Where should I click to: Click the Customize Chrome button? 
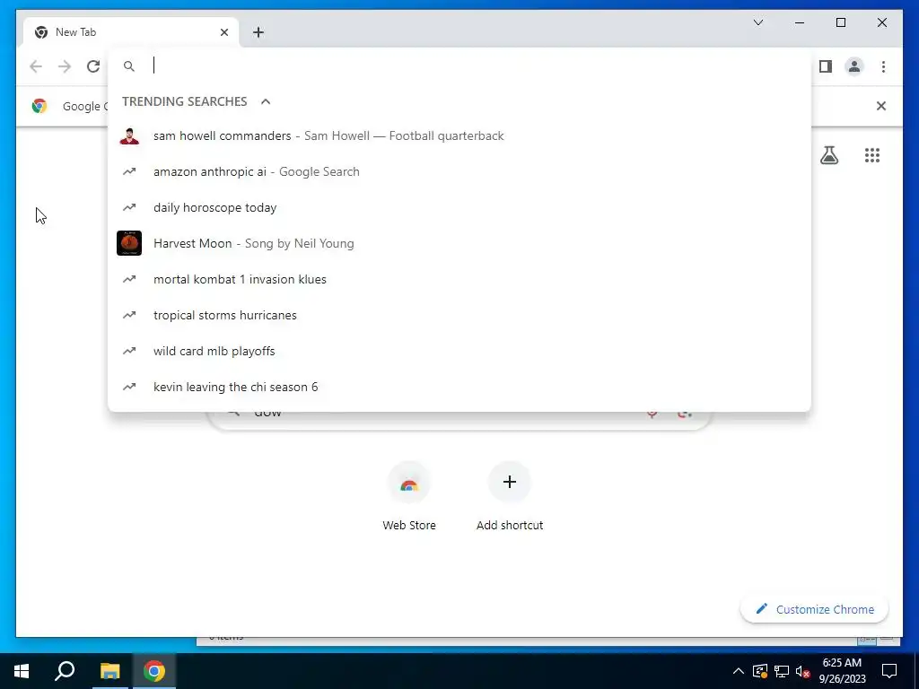tap(815, 609)
